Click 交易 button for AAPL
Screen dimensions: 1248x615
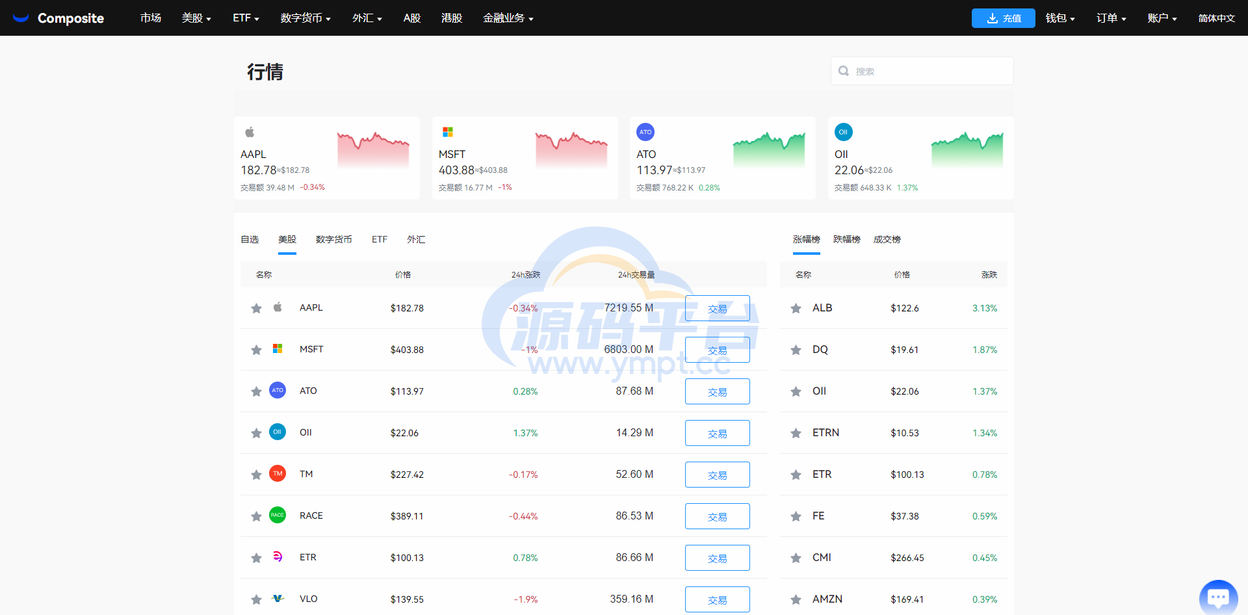tap(718, 308)
